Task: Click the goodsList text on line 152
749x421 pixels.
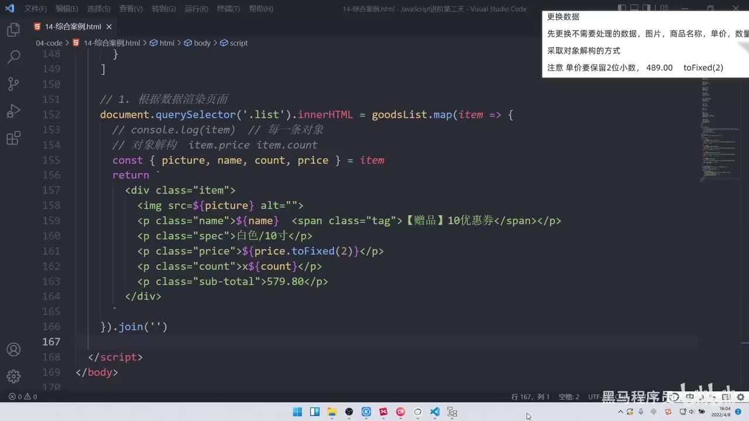Action: pos(400,115)
